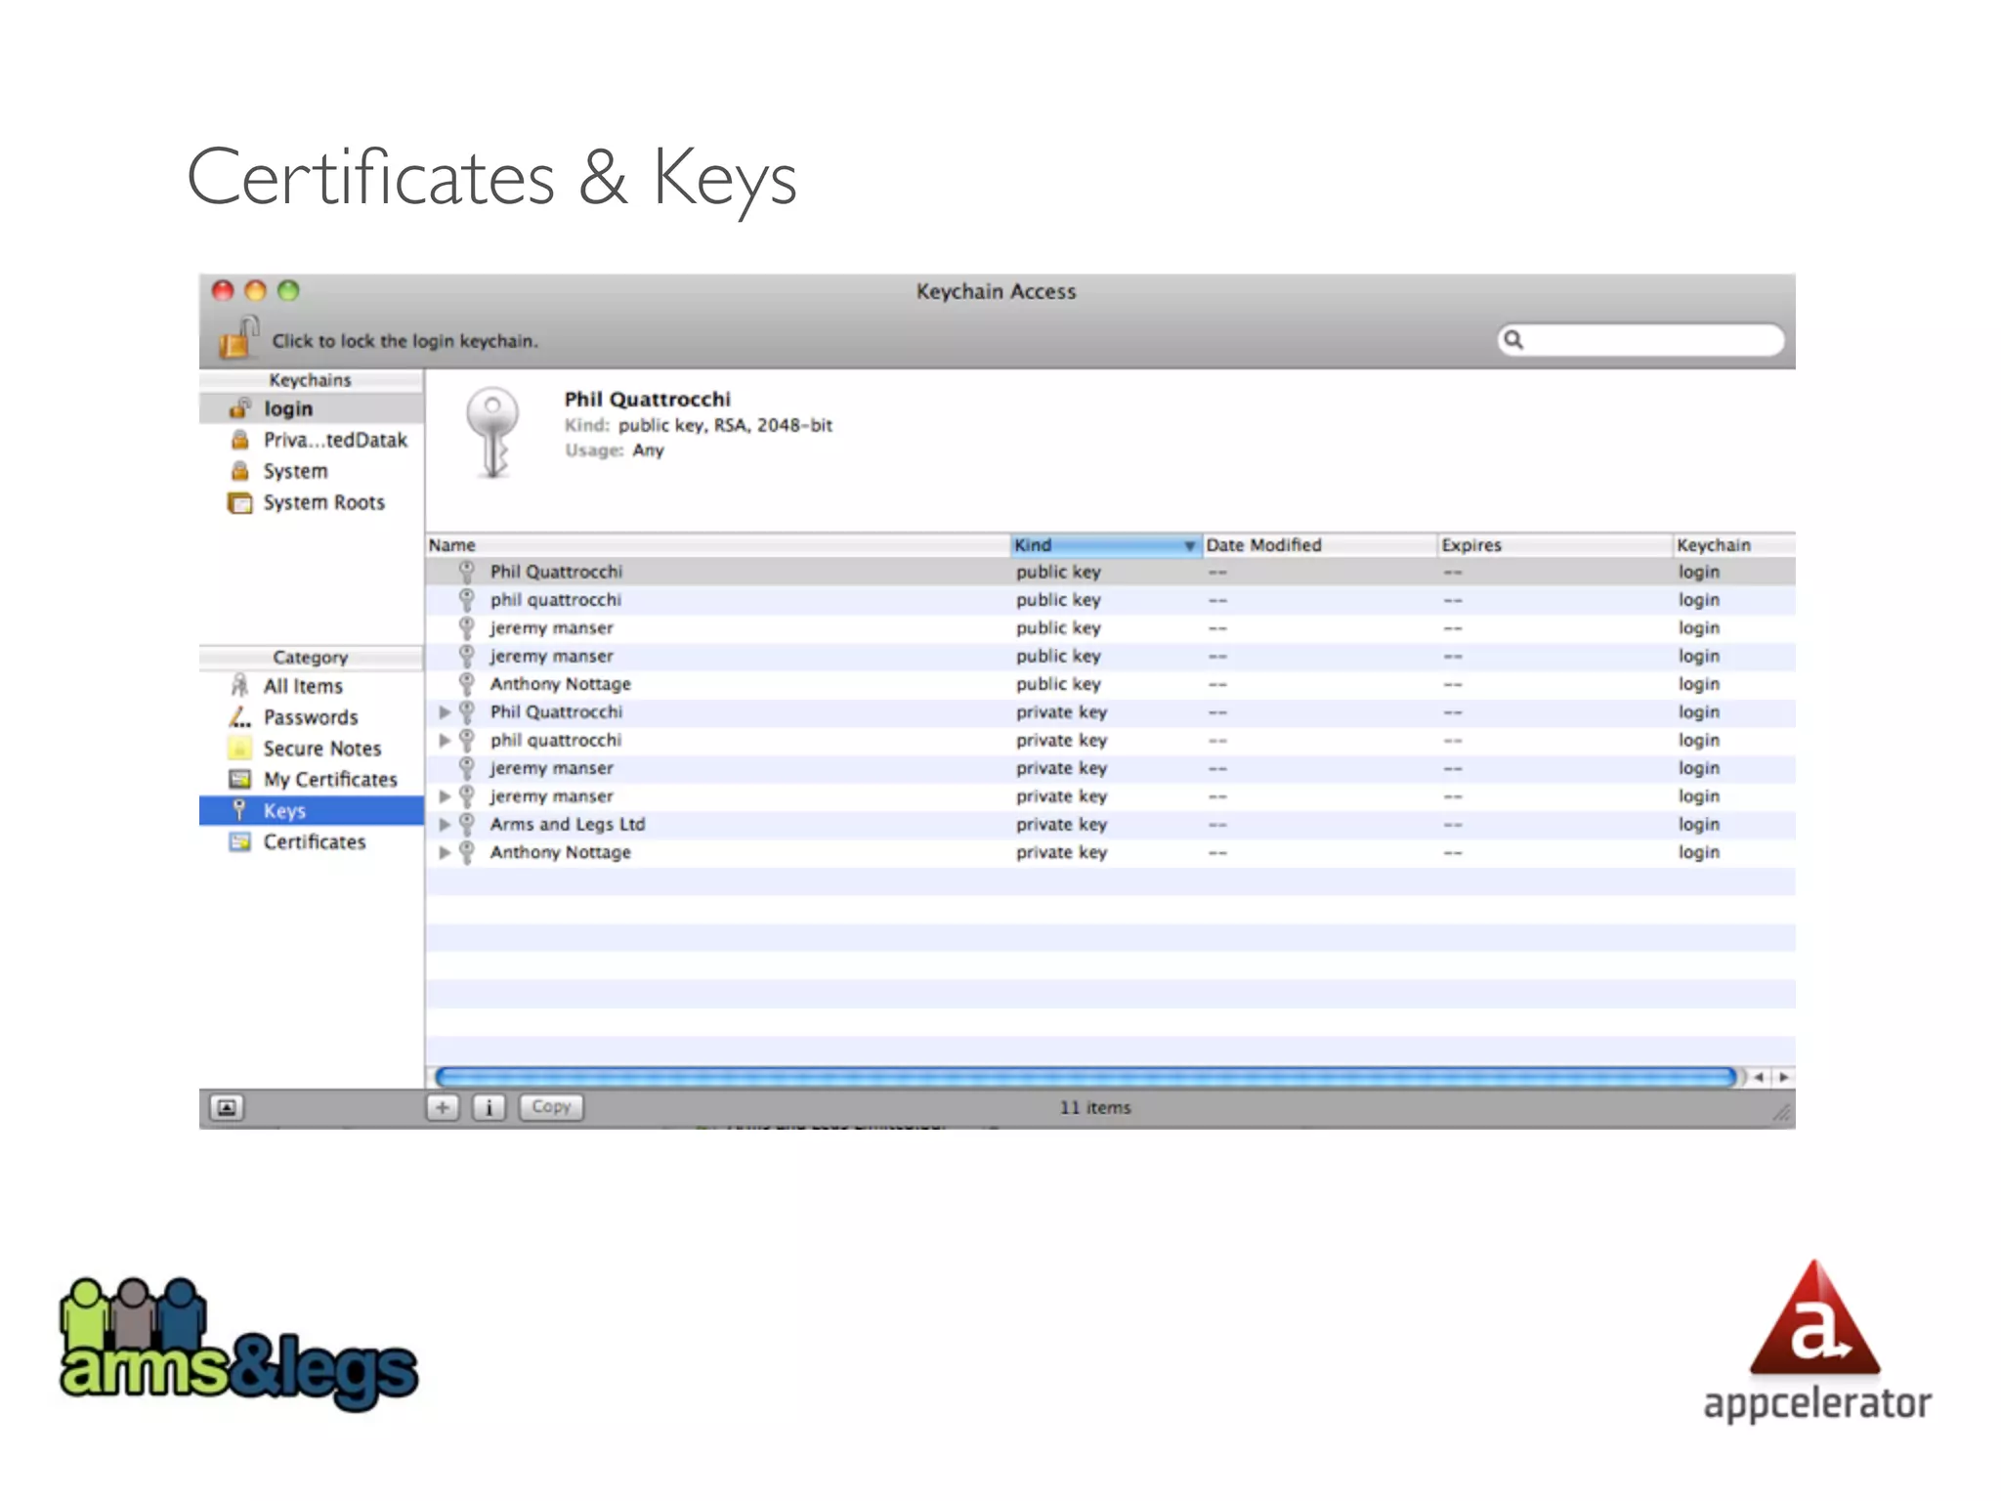The width and height of the screenshot is (2001, 1501).
Task: Select the System Roots keychain
Action: [x=323, y=502]
